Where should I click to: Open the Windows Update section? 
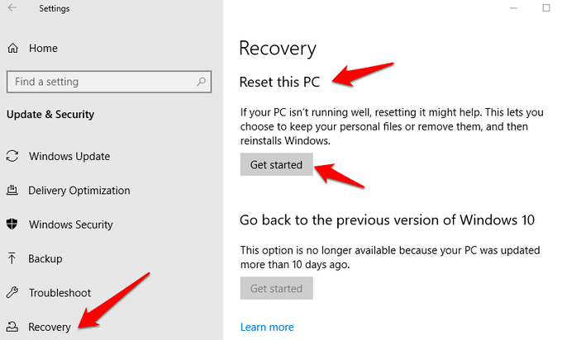(69, 157)
